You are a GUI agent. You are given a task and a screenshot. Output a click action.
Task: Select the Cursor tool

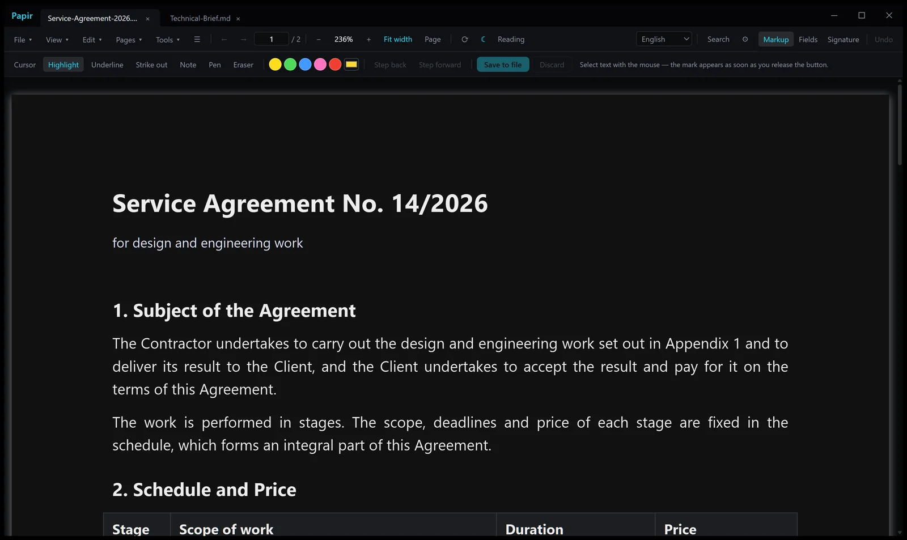[x=25, y=65]
